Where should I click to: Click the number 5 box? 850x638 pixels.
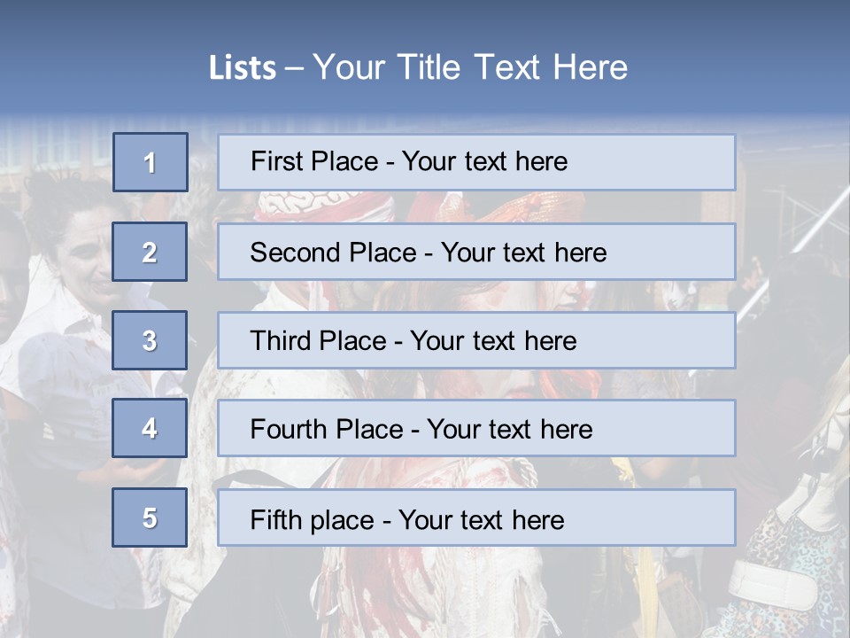pos(150,517)
